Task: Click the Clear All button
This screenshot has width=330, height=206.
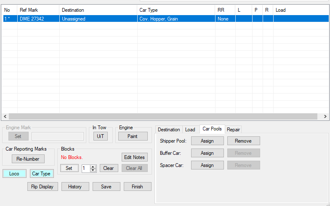Action: (x=135, y=168)
